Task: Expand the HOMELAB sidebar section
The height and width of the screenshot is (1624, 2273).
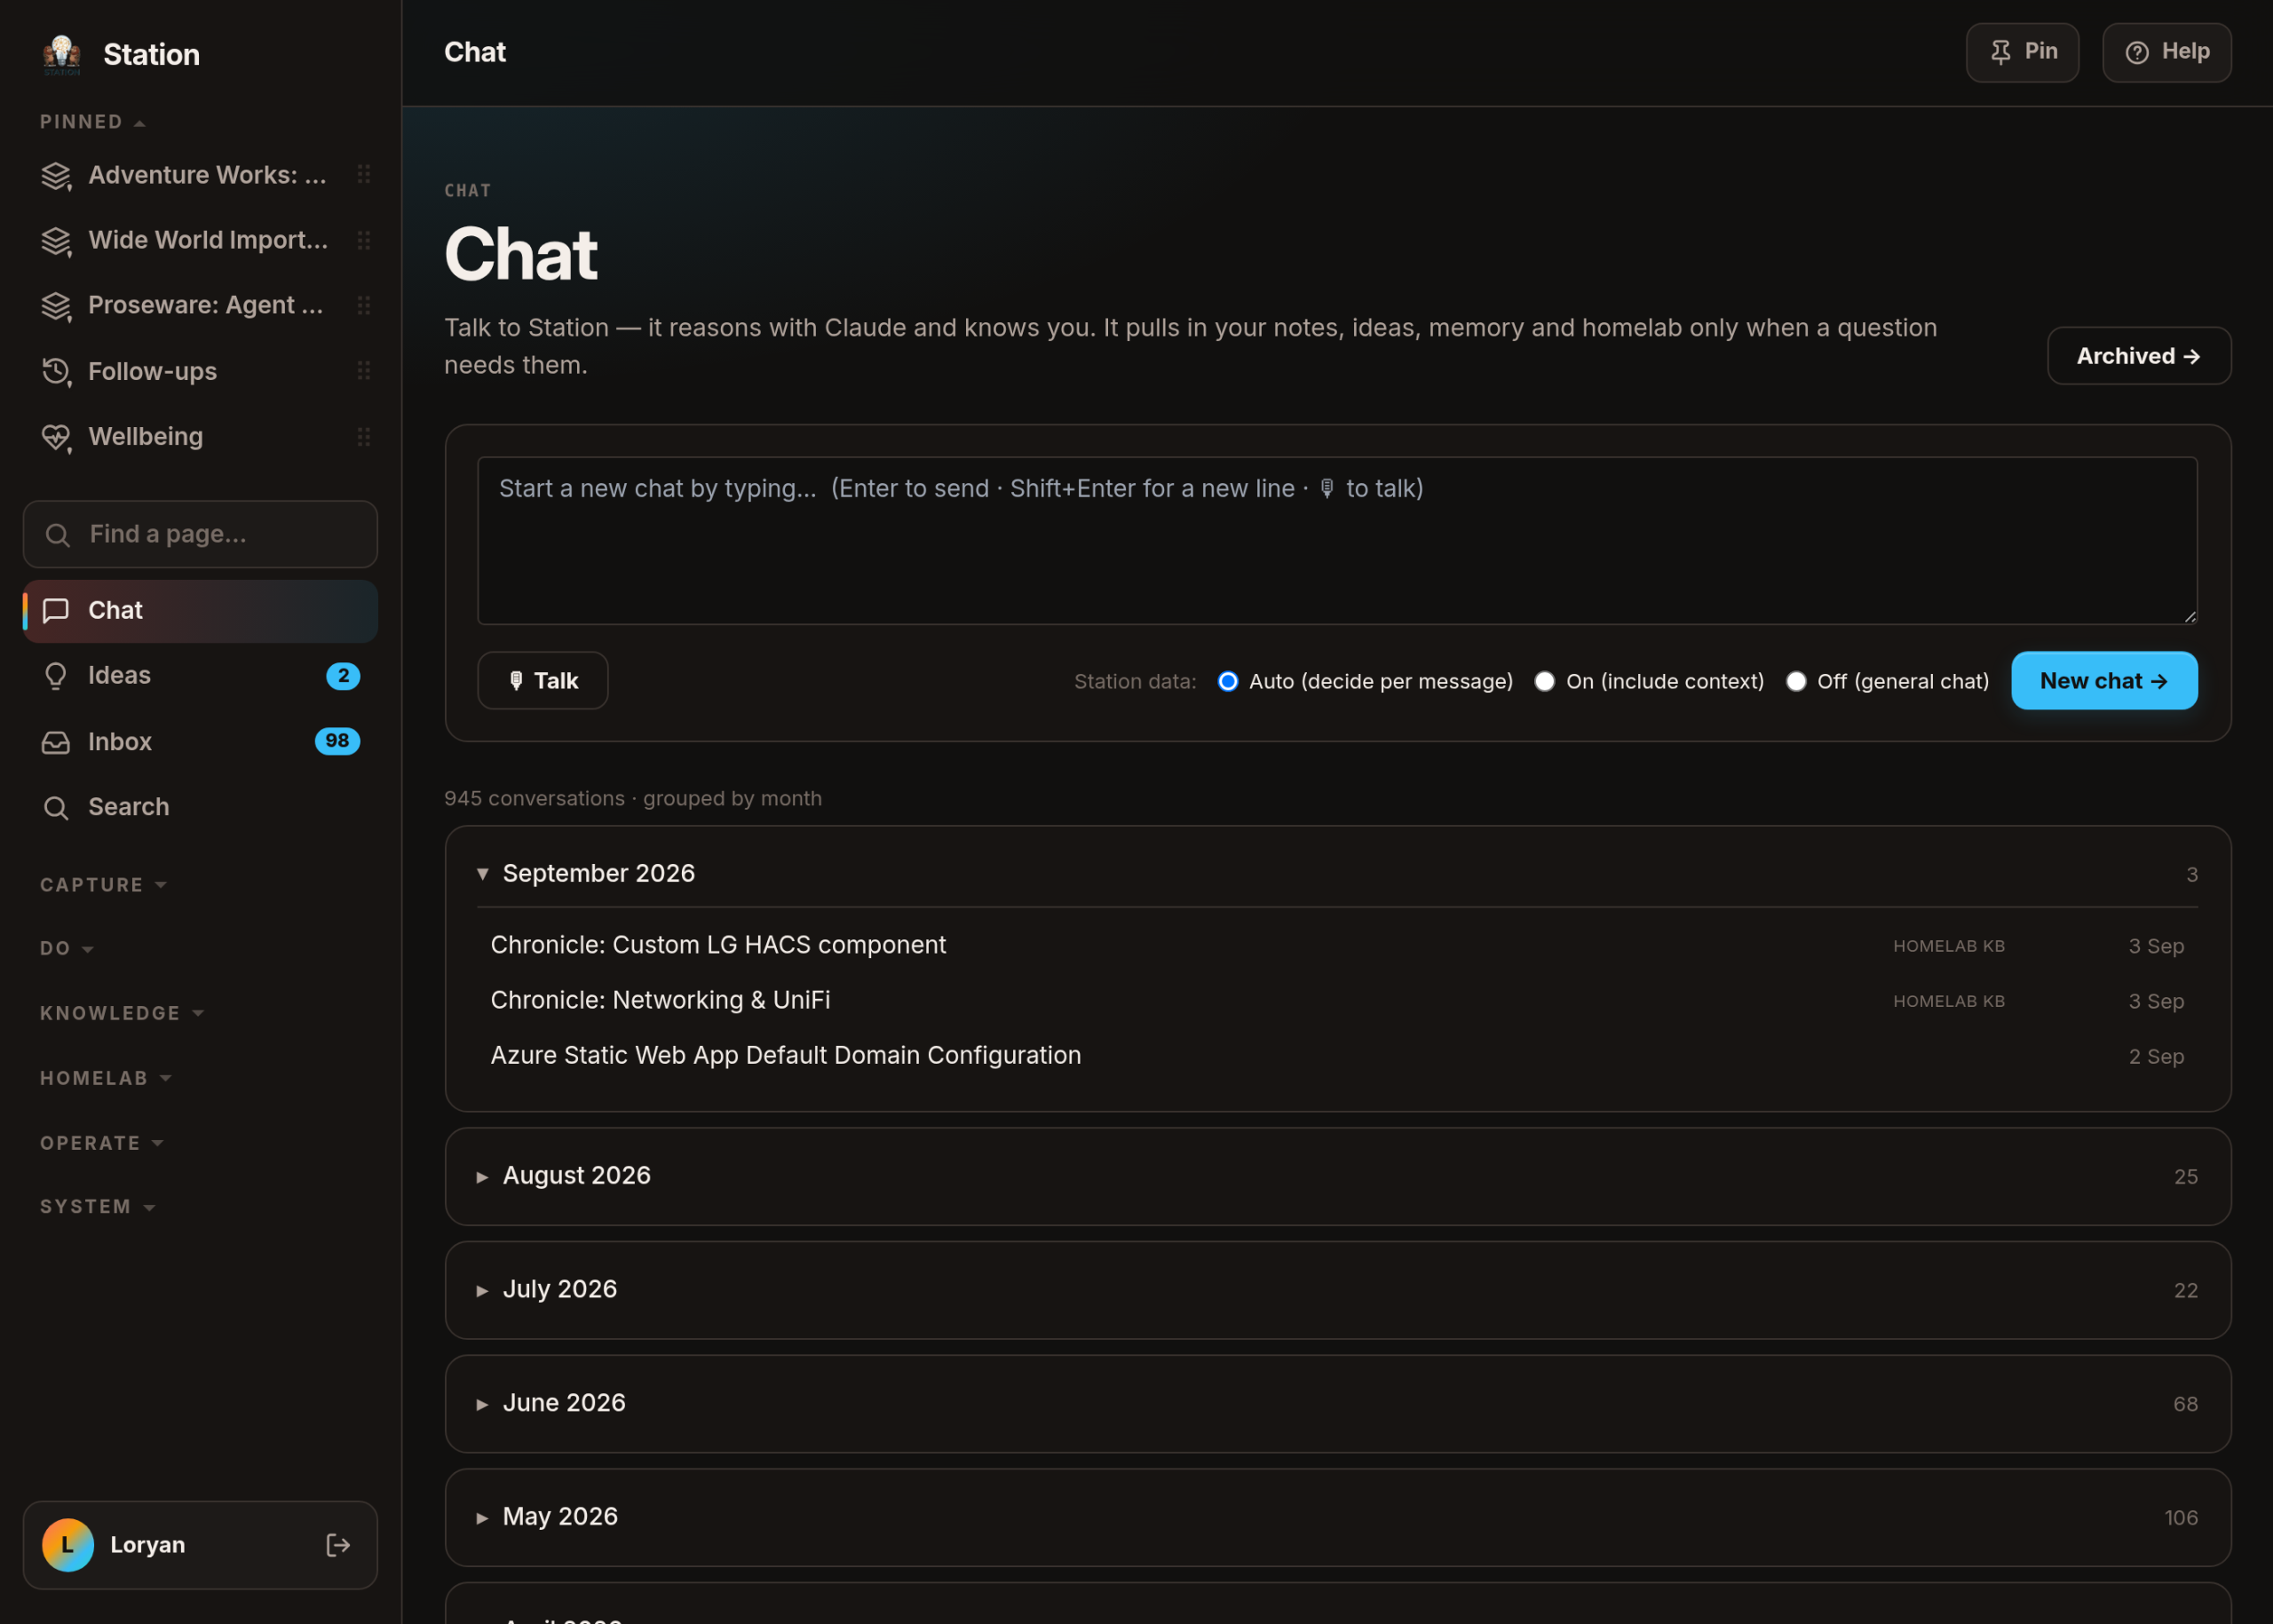Action: [106, 1078]
